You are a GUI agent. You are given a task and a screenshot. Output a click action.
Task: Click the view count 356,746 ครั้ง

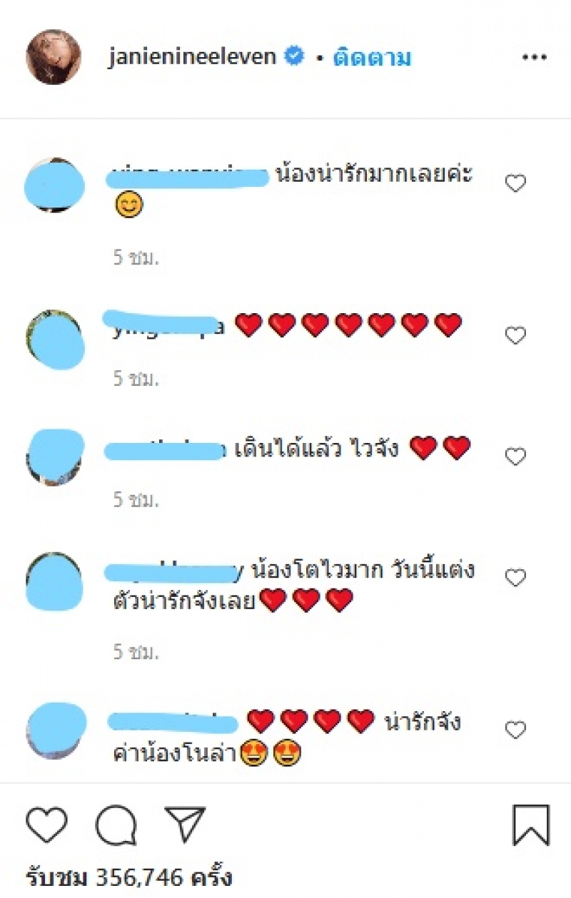[x=130, y=877]
